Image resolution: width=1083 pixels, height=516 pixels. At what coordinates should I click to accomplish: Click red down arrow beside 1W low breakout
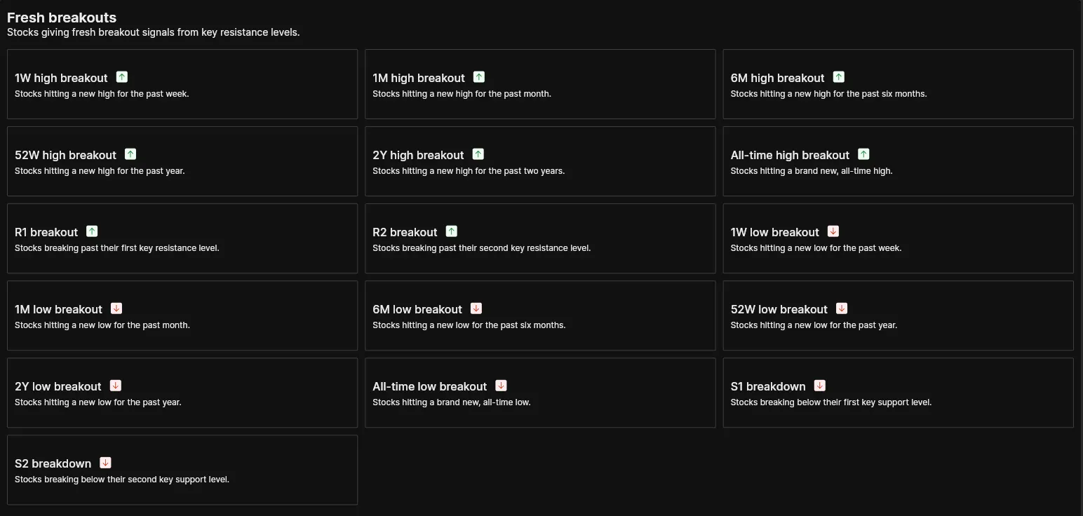pyautogui.click(x=833, y=231)
